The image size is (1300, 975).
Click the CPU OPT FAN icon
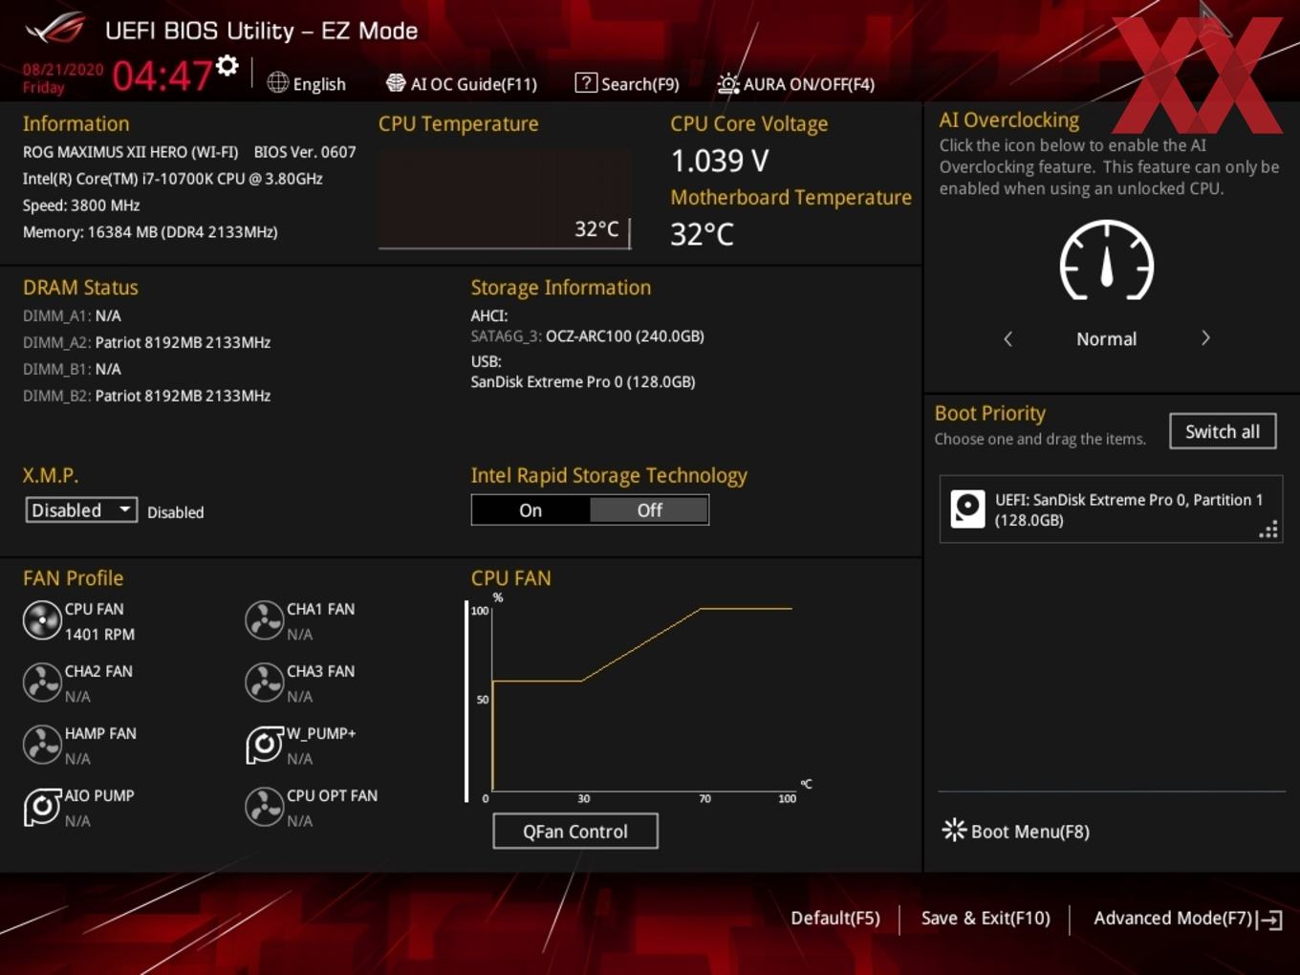click(264, 807)
